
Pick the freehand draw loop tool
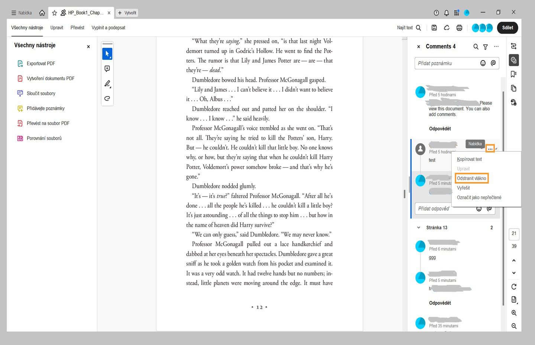[x=107, y=98]
